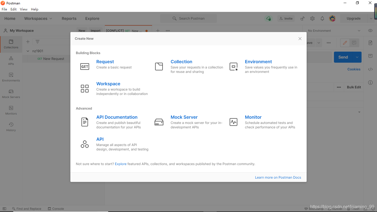Click the Collection title link

[x=181, y=62]
